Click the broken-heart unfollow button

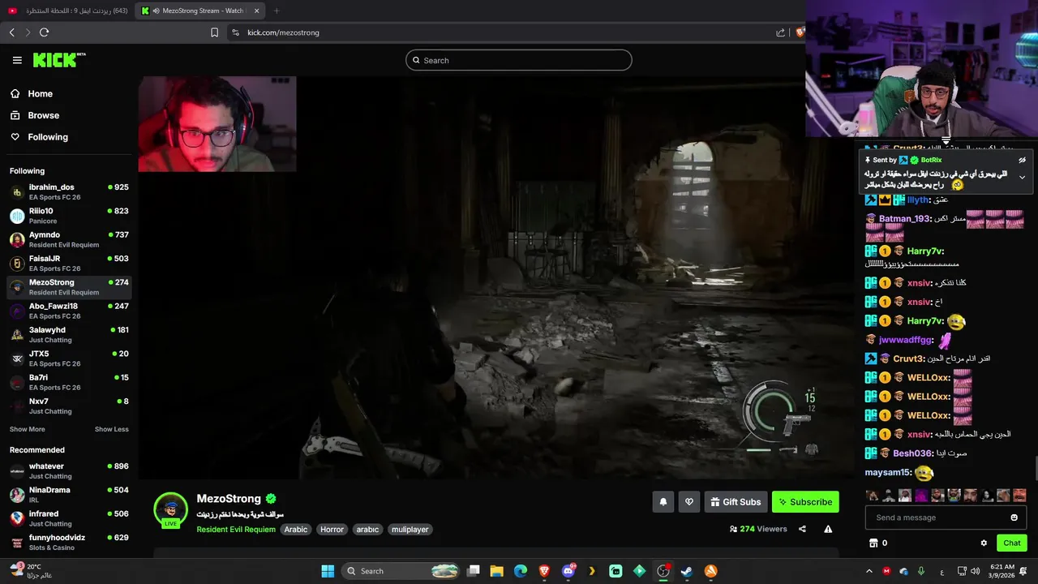point(689,502)
